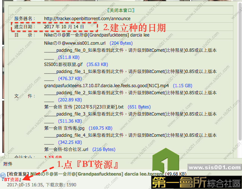Viewport: 242px width, 189px height.
Task: Click the 附件 attachment heading
Action: [x=8, y=164]
